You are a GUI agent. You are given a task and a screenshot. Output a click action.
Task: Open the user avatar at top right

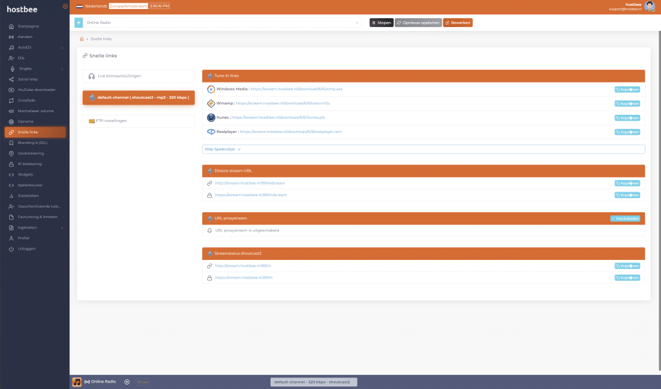649,6
